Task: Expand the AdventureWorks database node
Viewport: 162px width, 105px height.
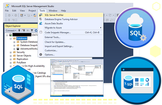Action: 14,49
